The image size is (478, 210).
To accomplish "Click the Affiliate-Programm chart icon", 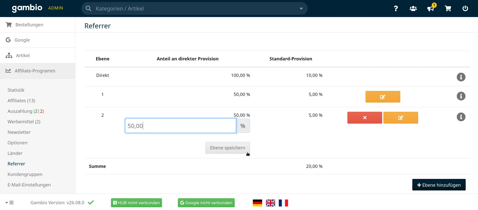I will (8, 71).
